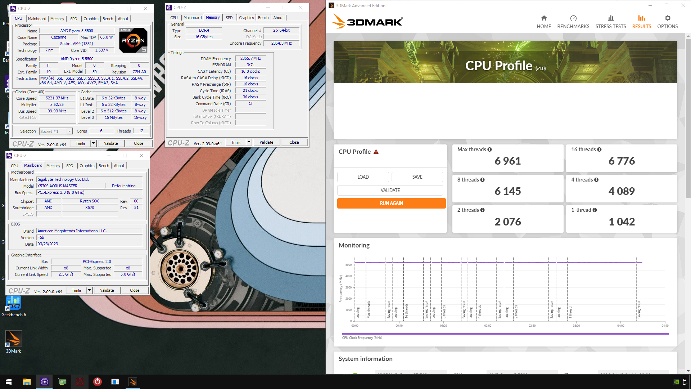Open Graphics tab in CPU-Z Memory window
Image resolution: width=691 pixels, height=389 pixels.
(x=246, y=18)
